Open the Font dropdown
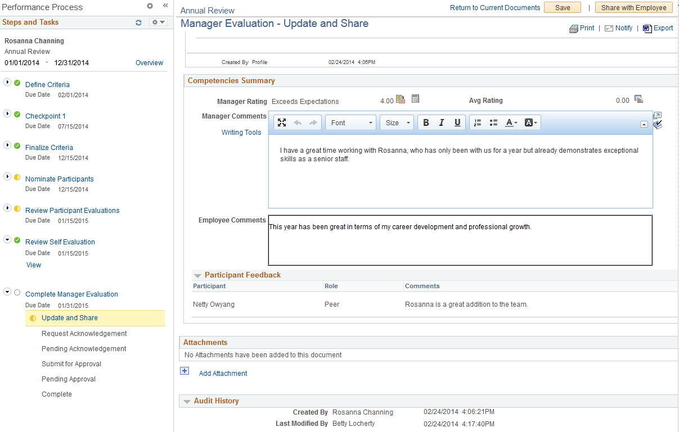679x432 pixels. (x=351, y=122)
